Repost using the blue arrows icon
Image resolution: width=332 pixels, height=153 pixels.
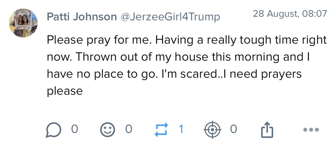click(x=161, y=130)
